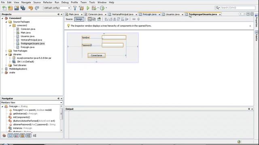Center components vertically

(127, 19)
